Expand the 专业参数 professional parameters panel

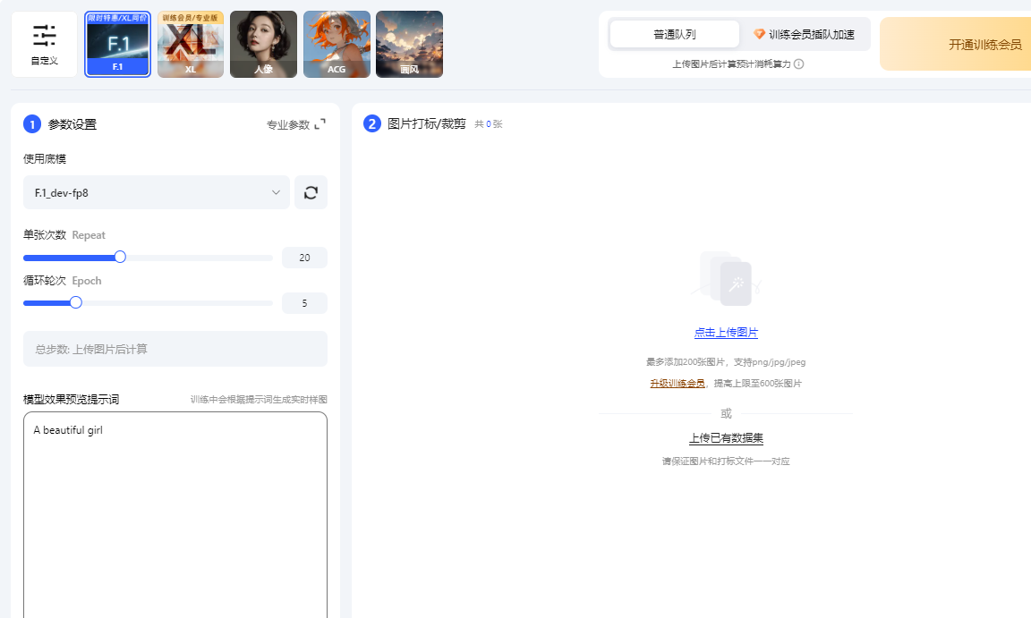(295, 124)
